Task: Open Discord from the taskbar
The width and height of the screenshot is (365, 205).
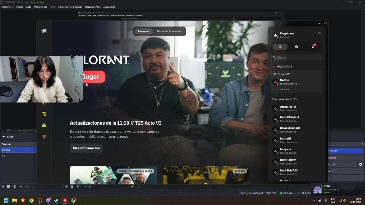Action: [48, 200]
